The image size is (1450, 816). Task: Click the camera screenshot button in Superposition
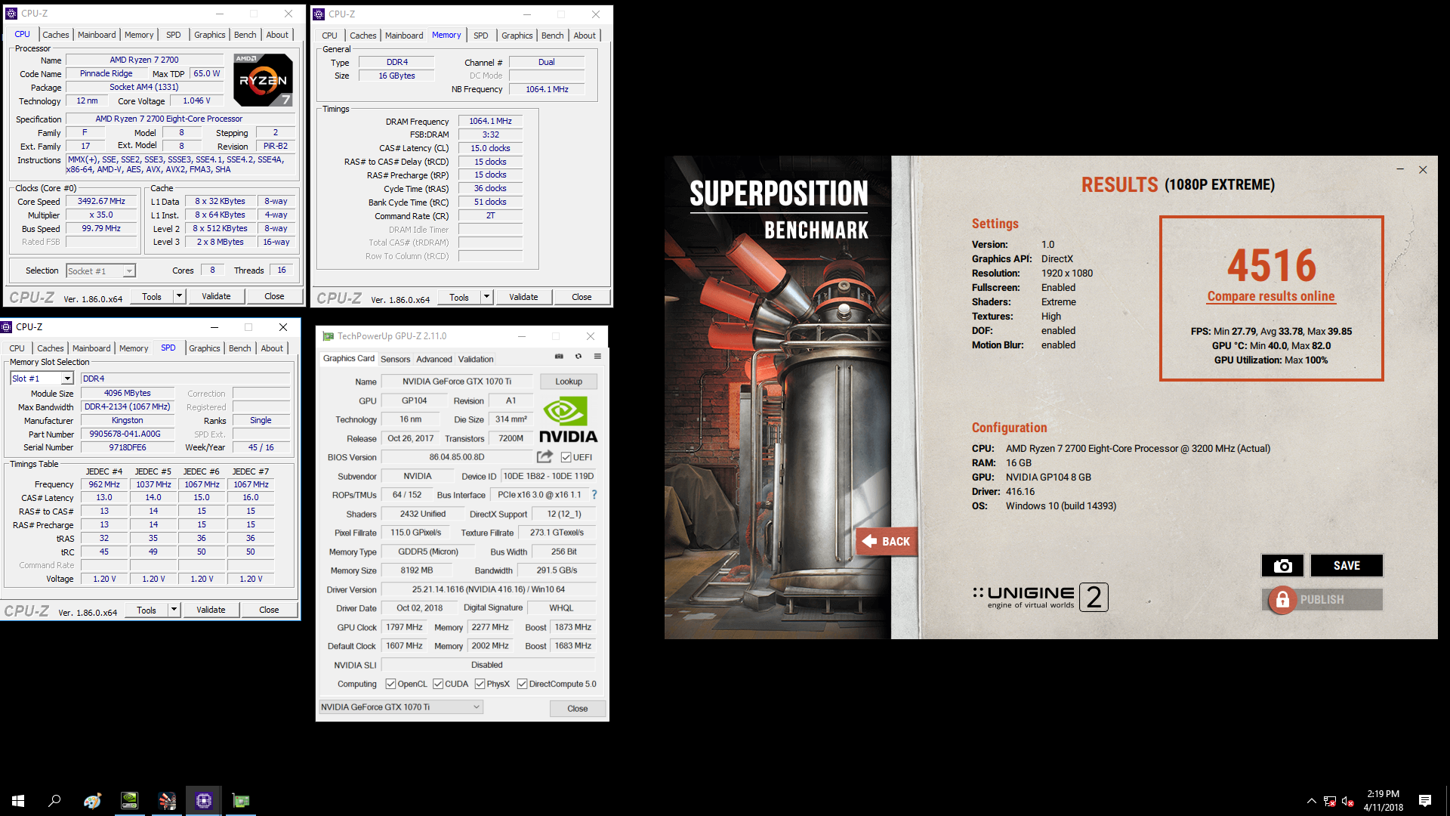pyautogui.click(x=1282, y=565)
